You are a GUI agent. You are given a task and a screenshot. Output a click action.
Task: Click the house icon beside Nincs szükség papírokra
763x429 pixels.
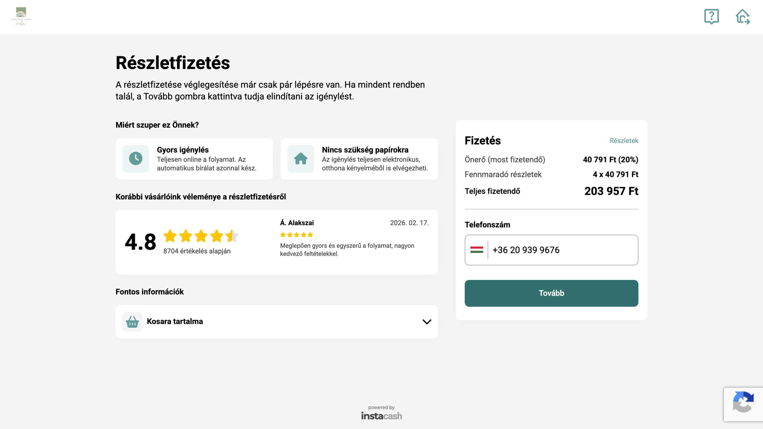coord(300,159)
